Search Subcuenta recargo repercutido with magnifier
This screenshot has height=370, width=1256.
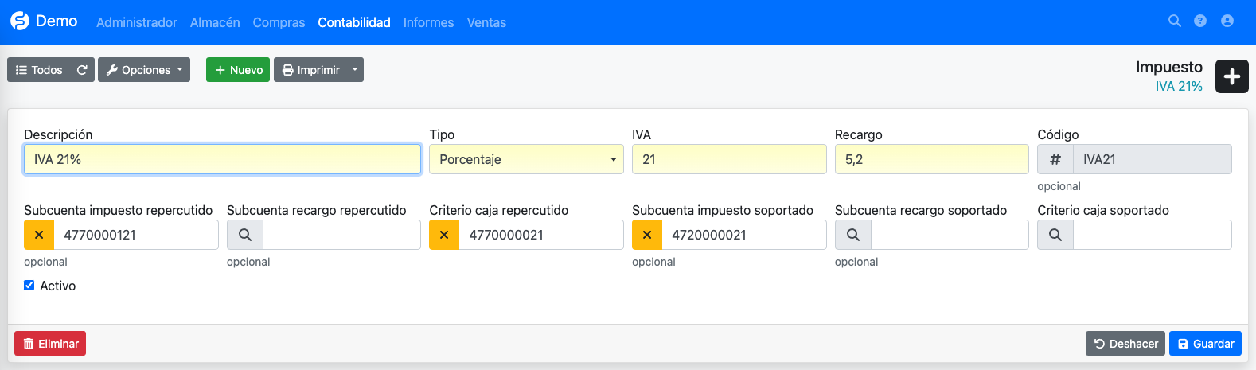point(245,235)
